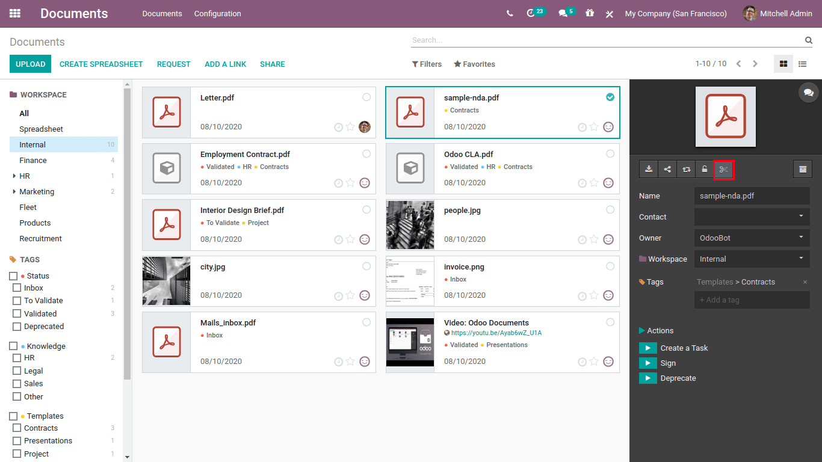Click the share icon in details panel
Viewport: 822px width, 462px height.
[667, 170]
